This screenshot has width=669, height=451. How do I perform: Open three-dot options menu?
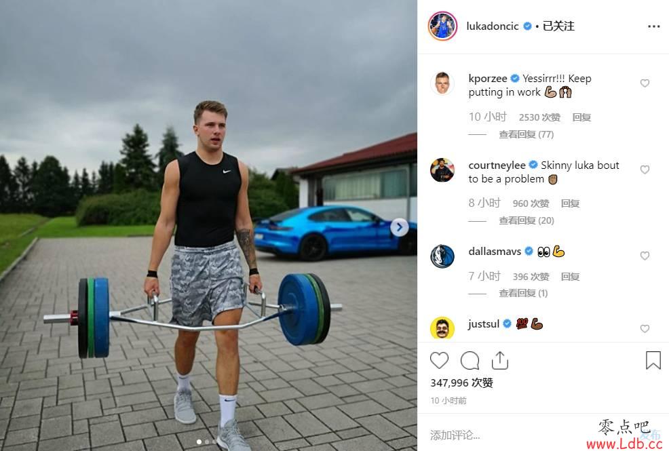(x=653, y=26)
